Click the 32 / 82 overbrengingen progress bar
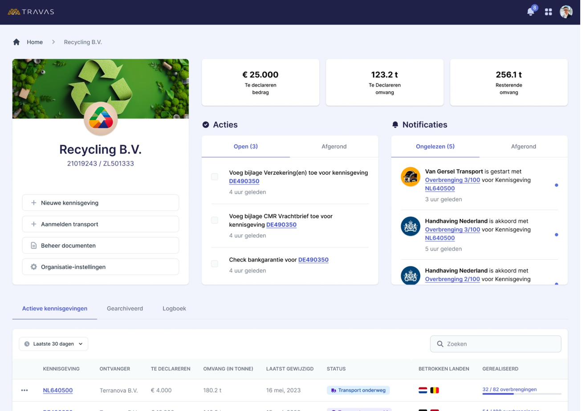This screenshot has height=411, width=586. pyautogui.click(x=527, y=398)
